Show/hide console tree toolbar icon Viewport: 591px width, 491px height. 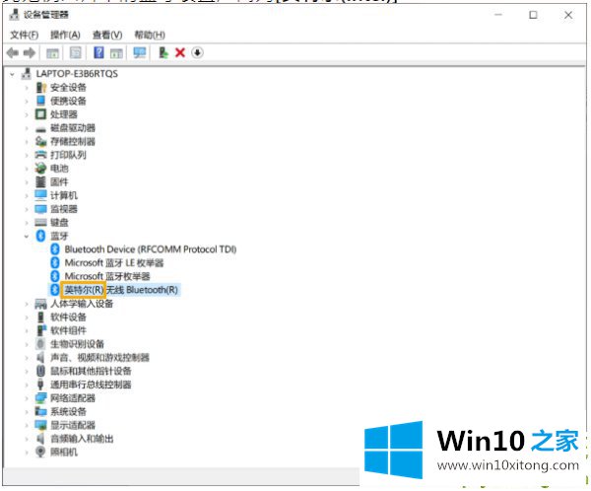(52, 53)
